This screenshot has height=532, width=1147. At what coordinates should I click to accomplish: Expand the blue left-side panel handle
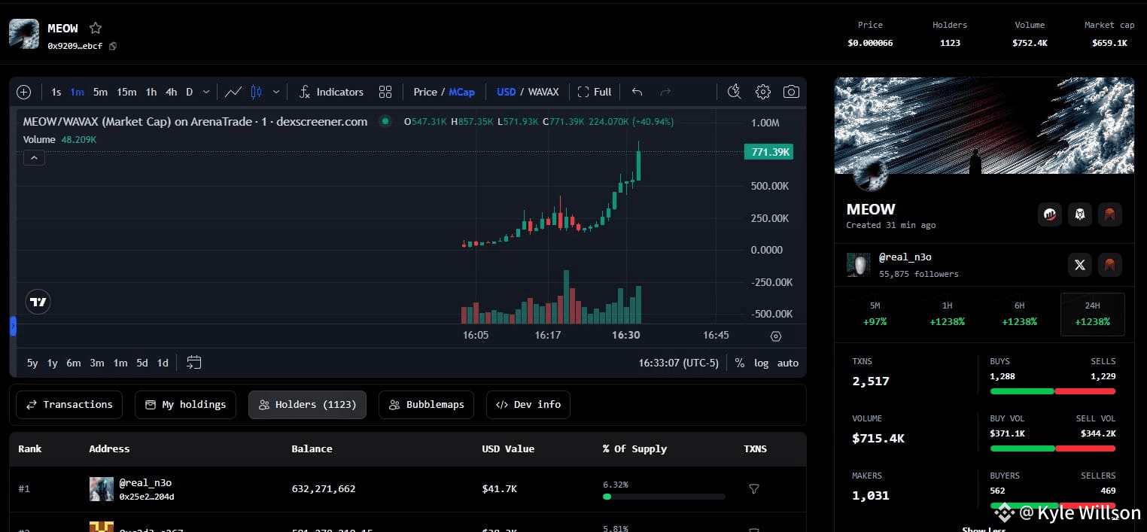tap(13, 327)
